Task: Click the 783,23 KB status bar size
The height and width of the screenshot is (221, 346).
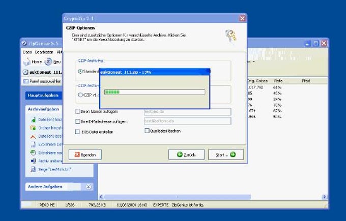Action: click(x=97, y=205)
